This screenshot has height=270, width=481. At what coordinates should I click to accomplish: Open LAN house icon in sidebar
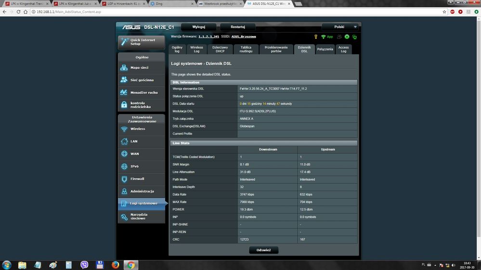pyautogui.click(x=124, y=141)
